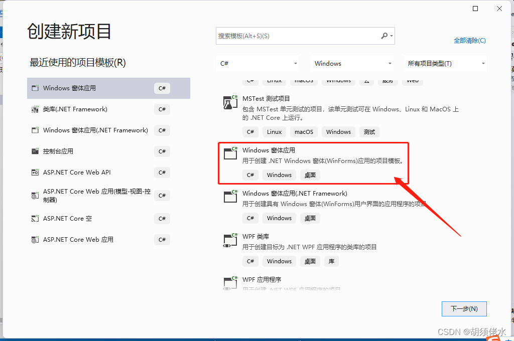Click the Windows 窗体应用(.NET Framework) template icon in results
The width and height of the screenshot is (514, 341).
(230, 197)
